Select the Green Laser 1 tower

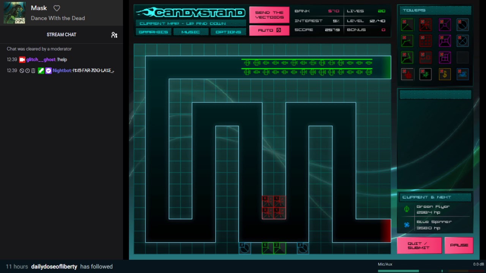(407, 25)
